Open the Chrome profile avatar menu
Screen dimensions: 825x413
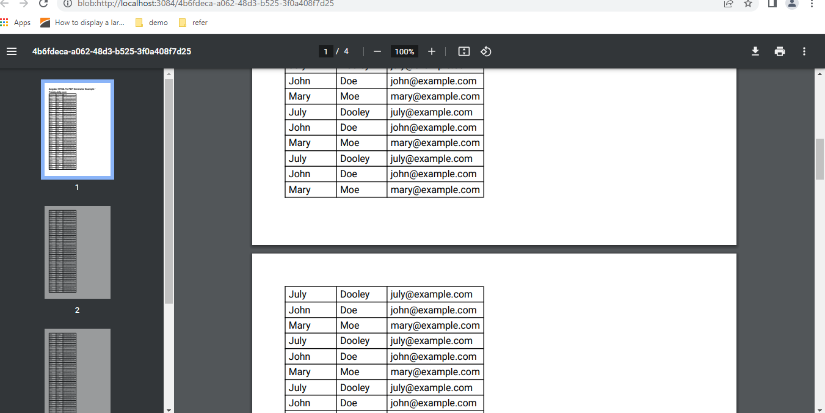[x=793, y=4]
